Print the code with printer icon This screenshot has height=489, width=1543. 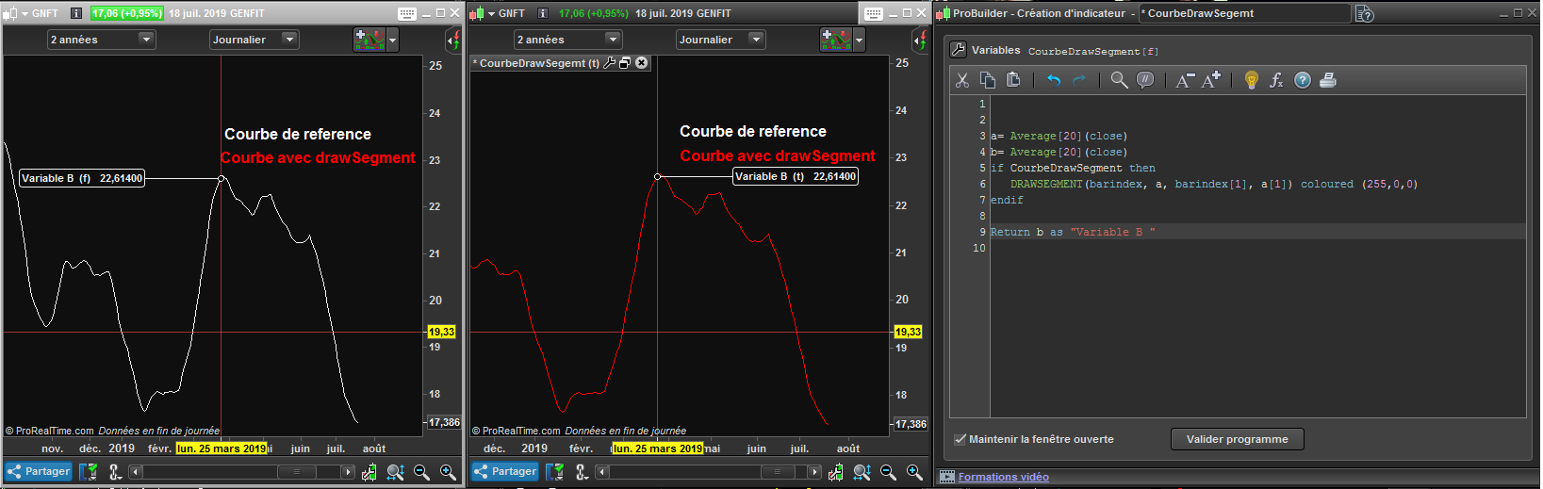(x=1328, y=80)
